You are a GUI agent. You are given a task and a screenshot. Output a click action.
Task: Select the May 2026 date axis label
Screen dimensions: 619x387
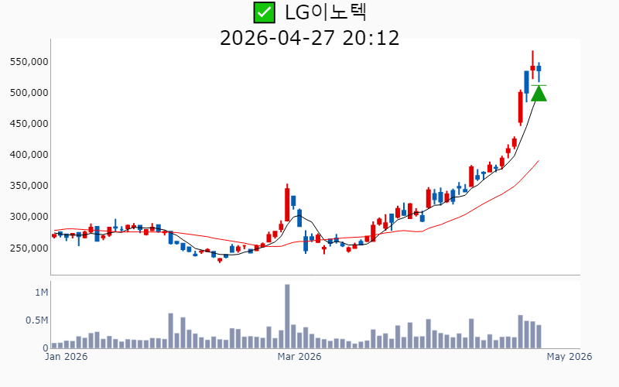(569, 357)
